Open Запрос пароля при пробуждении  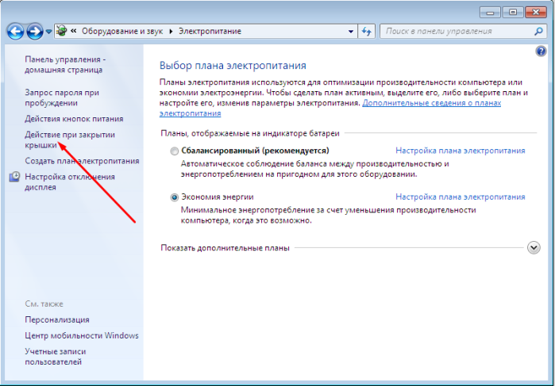[62, 97]
